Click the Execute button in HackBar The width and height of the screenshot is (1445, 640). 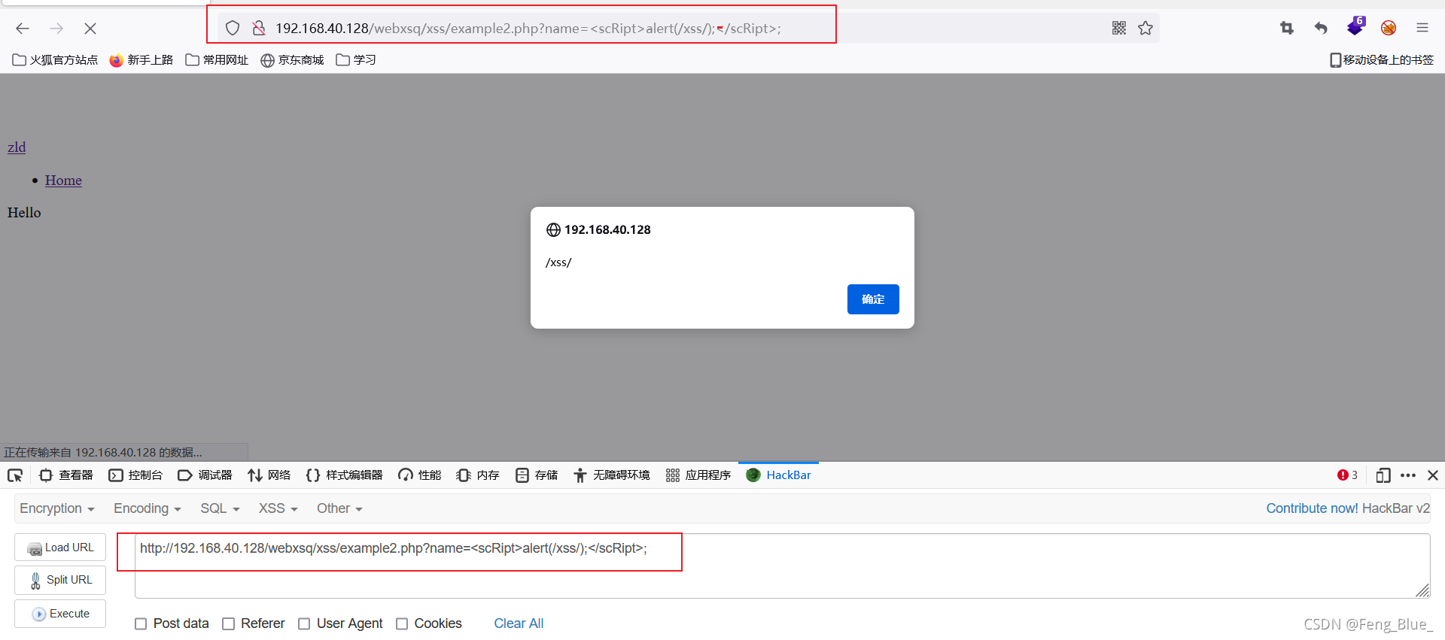(60, 614)
